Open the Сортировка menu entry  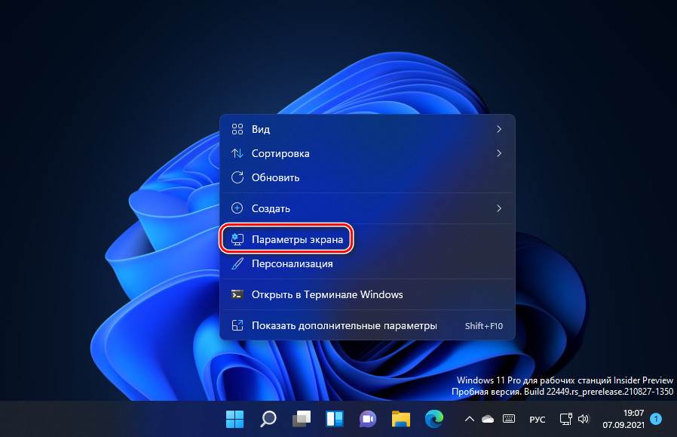point(367,153)
